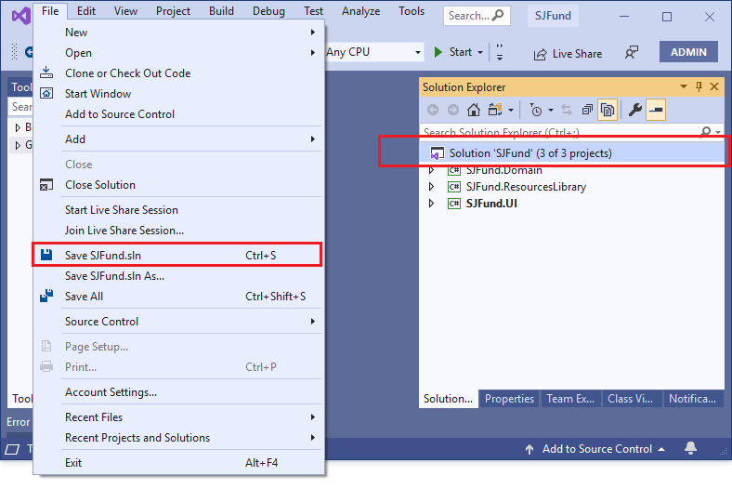Open the Debug menu
Image resolution: width=732 pixels, height=489 pixels.
[x=268, y=11]
